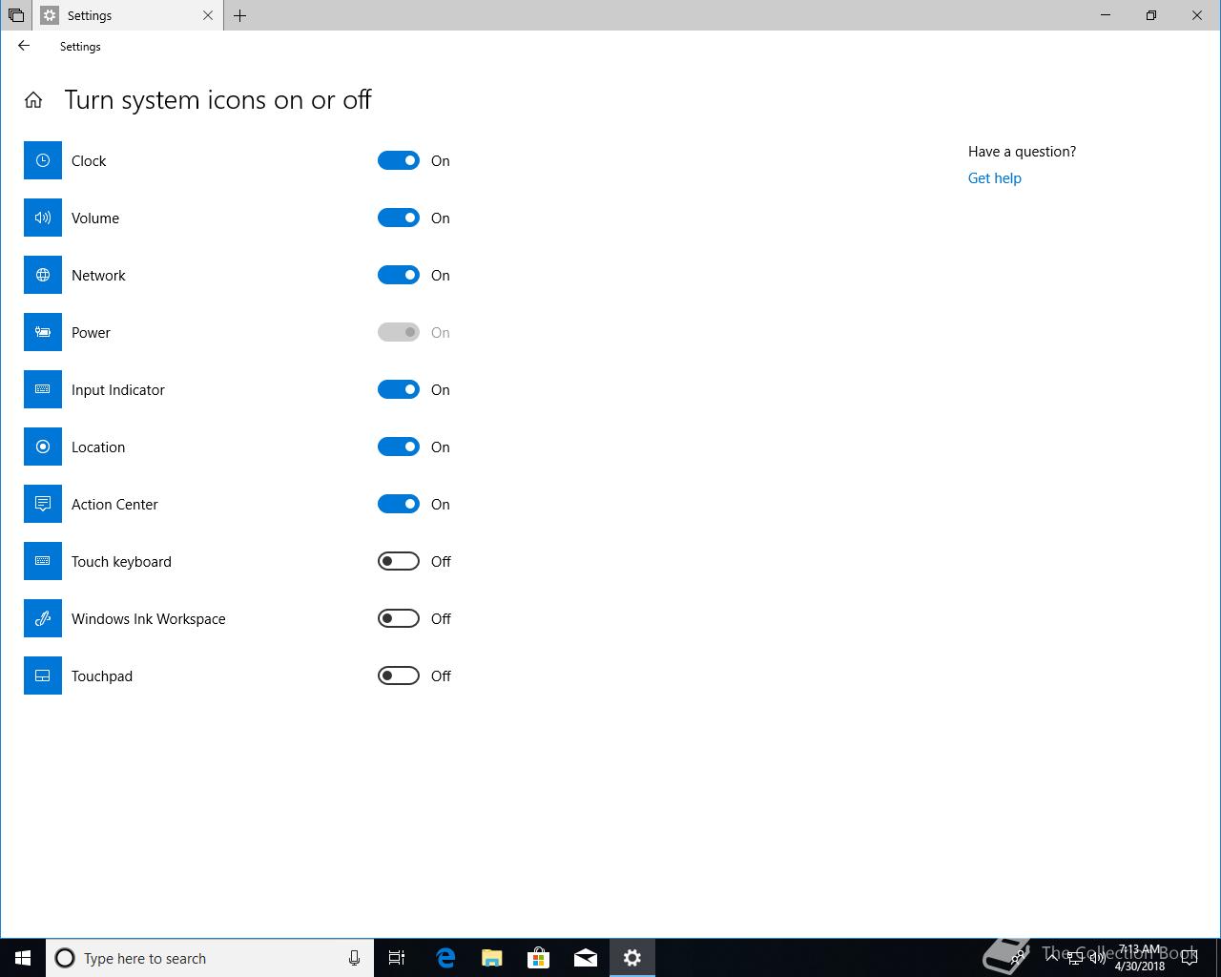This screenshot has width=1221, height=977.
Task: Click the 'Action Center' label text
Action: click(114, 504)
